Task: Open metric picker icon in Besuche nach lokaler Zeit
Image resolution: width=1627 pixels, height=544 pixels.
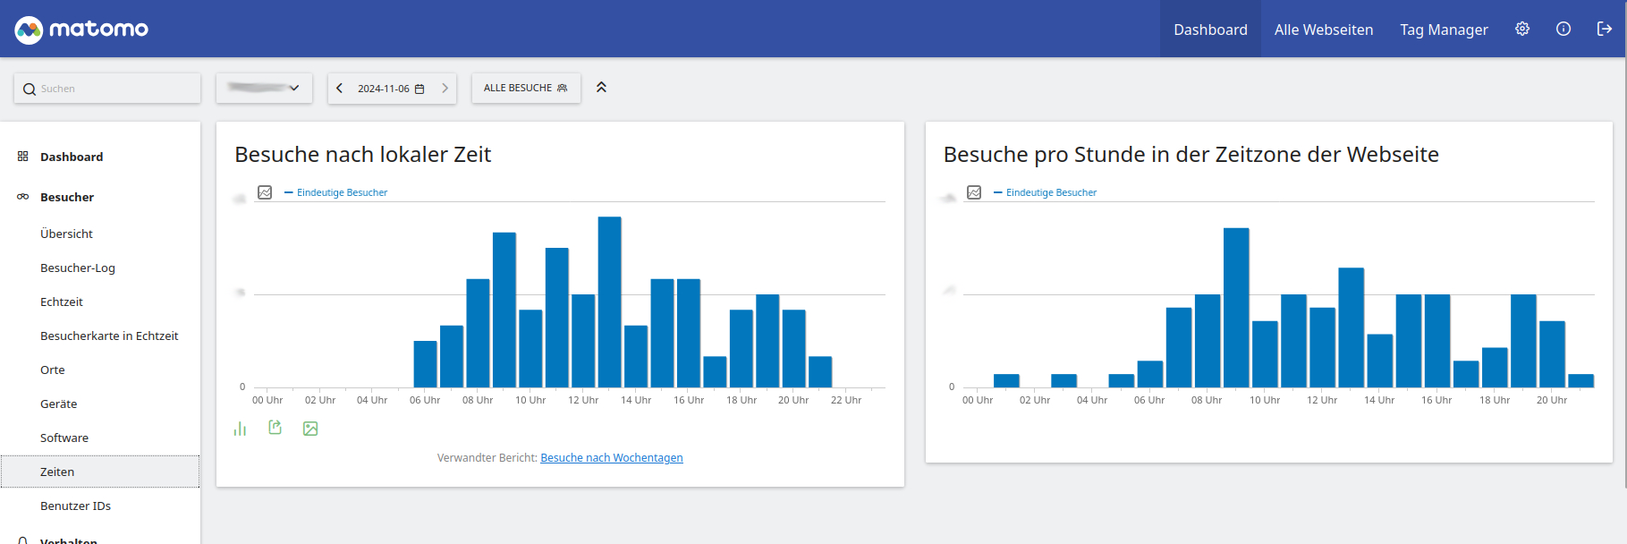Action: tap(265, 192)
